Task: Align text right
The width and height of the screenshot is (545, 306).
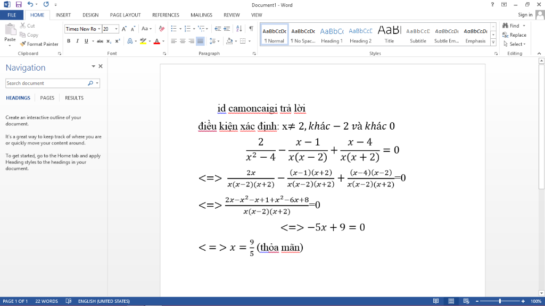Action: (x=191, y=41)
